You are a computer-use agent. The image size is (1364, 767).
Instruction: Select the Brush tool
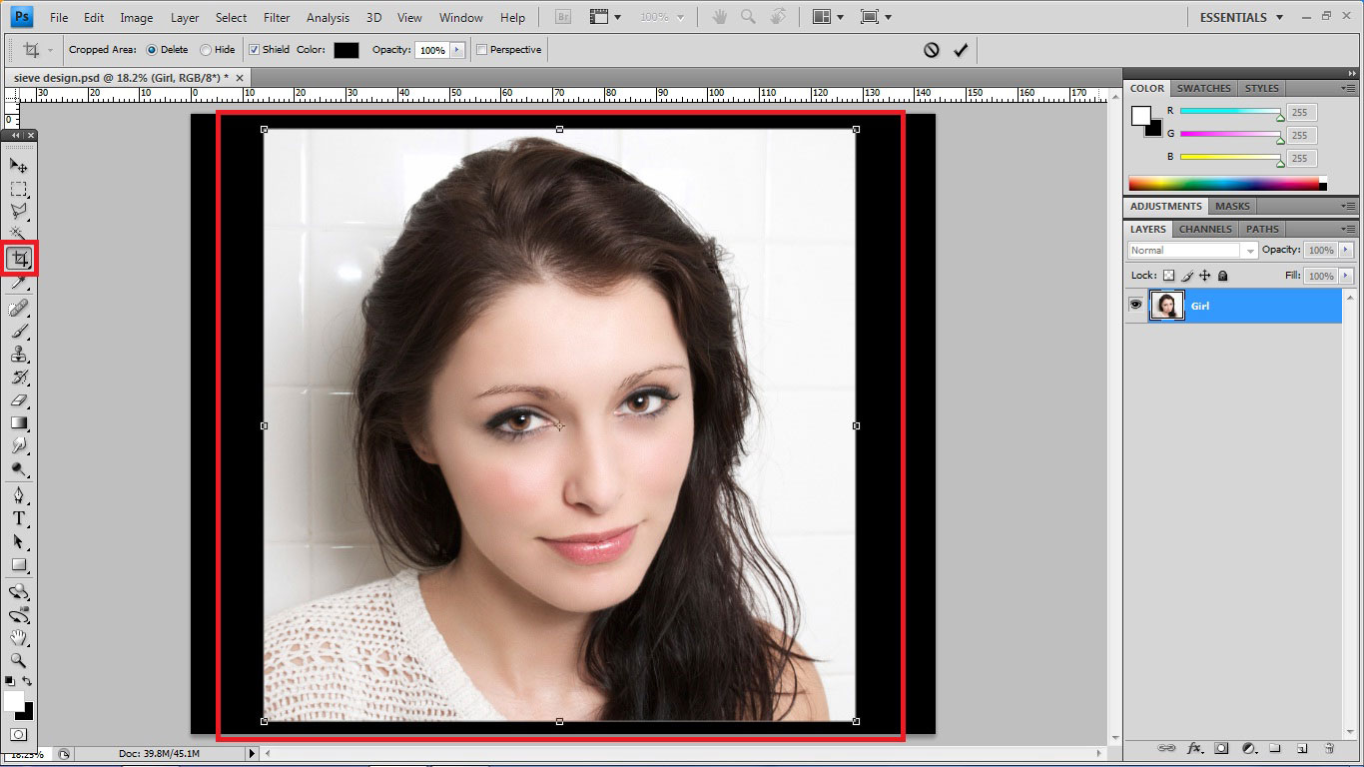tap(19, 331)
